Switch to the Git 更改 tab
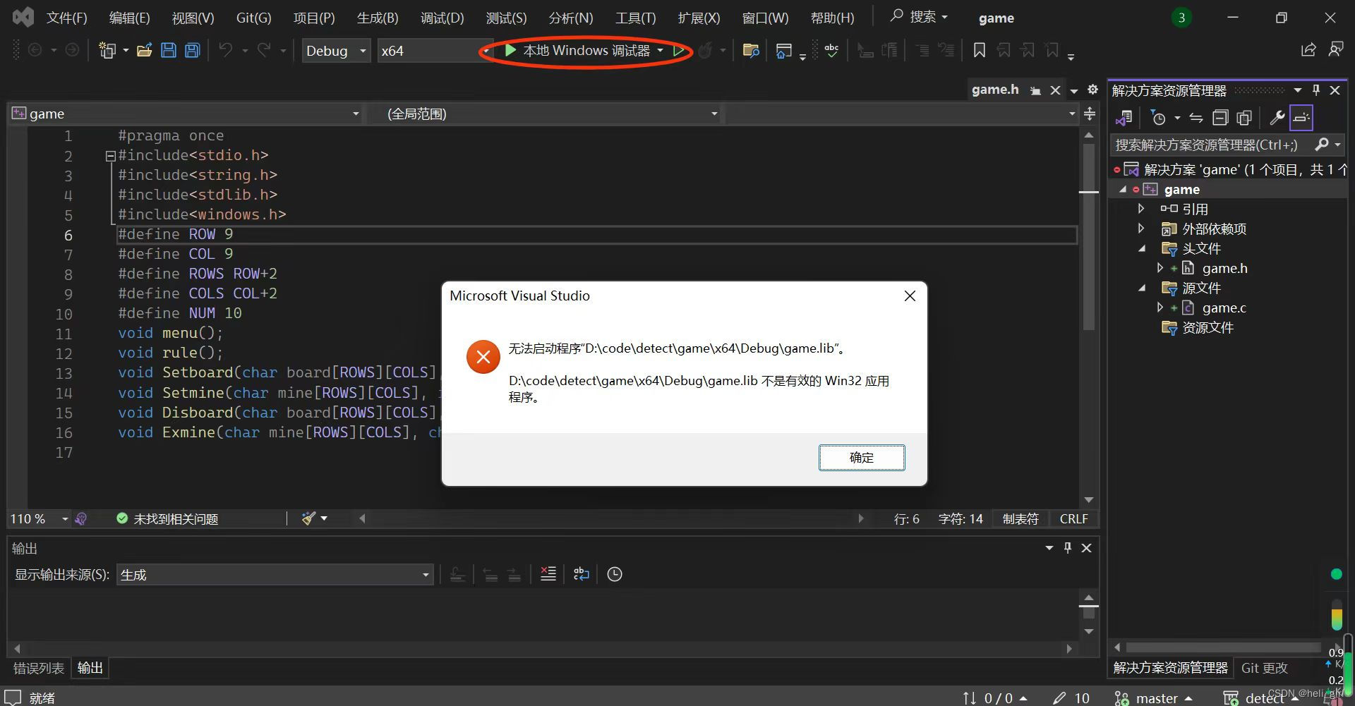The height and width of the screenshot is (706, 1355). (1264, 667)
